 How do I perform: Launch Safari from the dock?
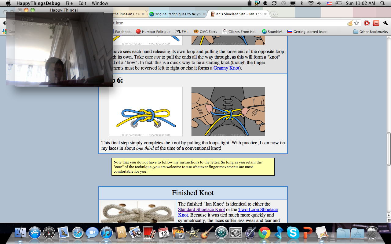(x=78, y=233)
